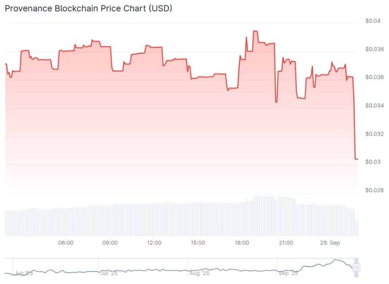Click the '29. Sep' date axis label

click(330, 243)
